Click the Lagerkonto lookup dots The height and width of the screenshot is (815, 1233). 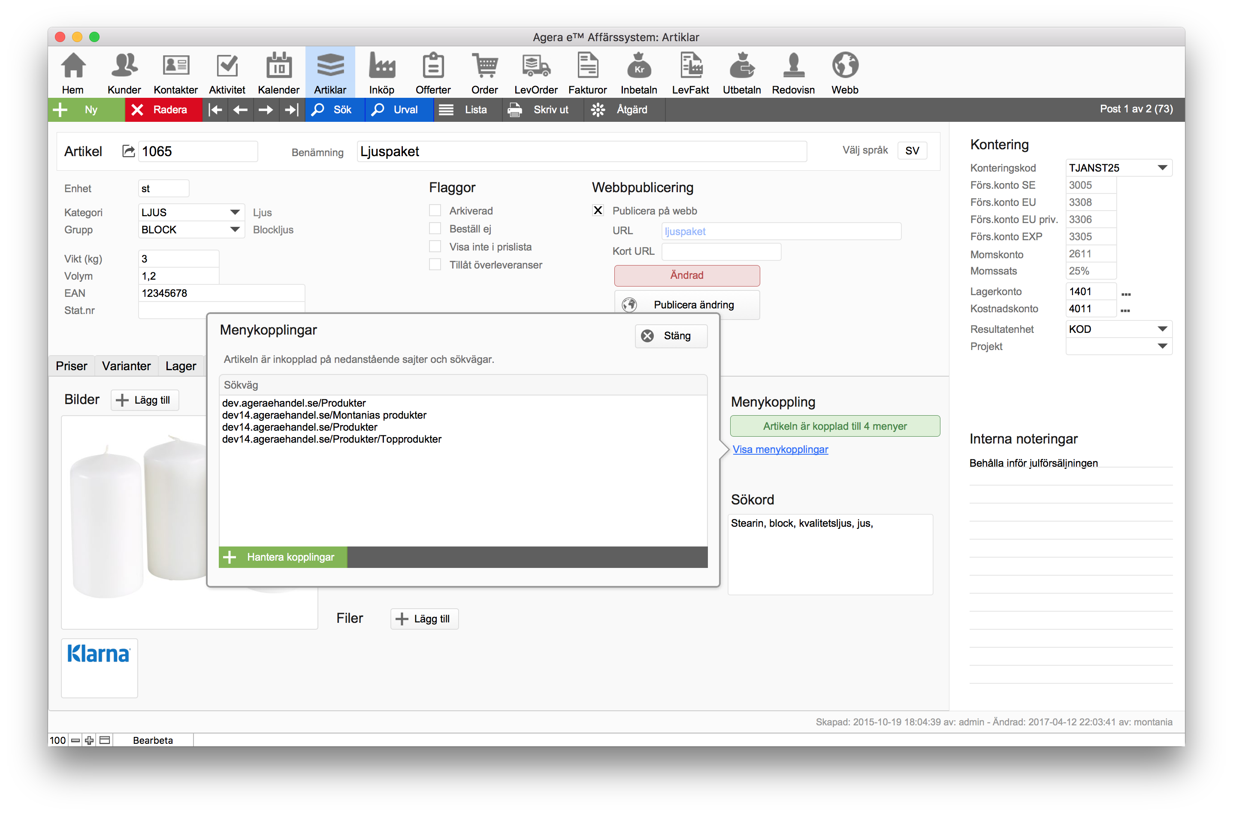1126,294
